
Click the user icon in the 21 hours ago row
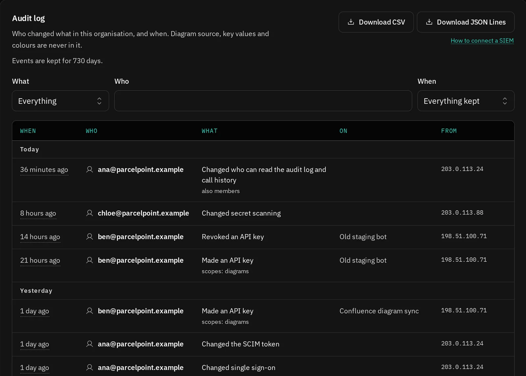89,260
